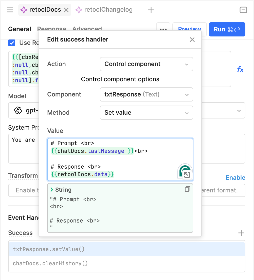The width and height of the screenshot is (254, 280).
Task: Click the {{chatDocs.lastMessage }} expression
Action: [x=93, y=151]
